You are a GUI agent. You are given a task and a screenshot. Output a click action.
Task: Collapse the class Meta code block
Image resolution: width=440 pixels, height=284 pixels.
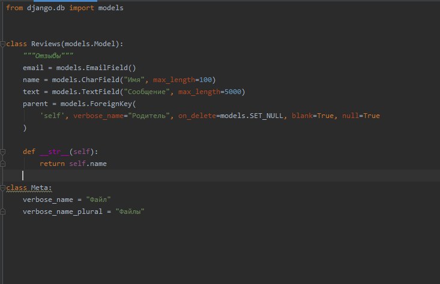coord(2,188)
